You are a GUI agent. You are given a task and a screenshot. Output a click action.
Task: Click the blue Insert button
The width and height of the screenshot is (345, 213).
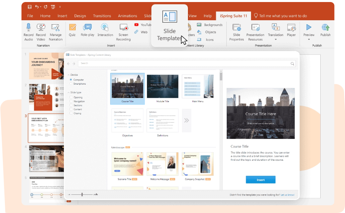tap(260, 179)
